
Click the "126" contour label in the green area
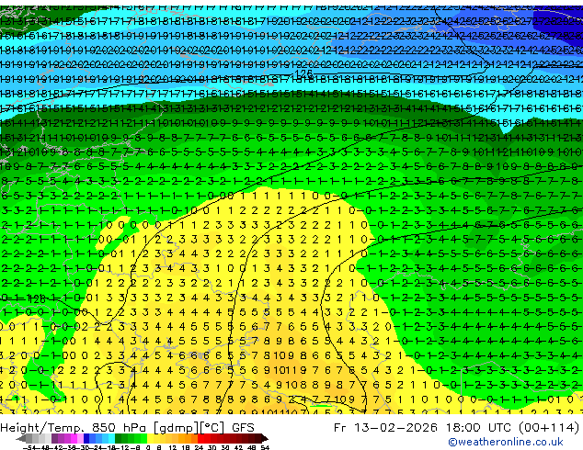point(37,298)
